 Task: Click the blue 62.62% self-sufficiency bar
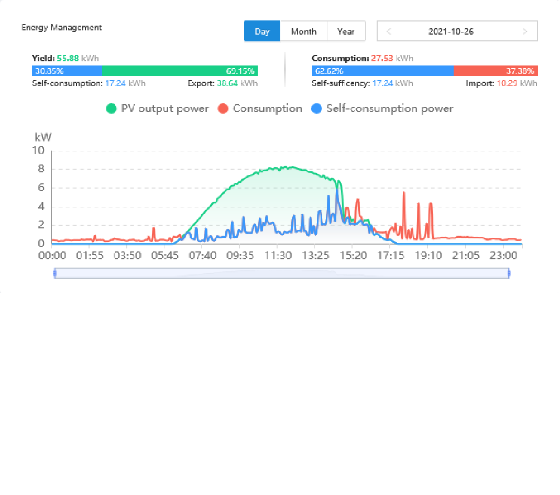coord(382,71)
